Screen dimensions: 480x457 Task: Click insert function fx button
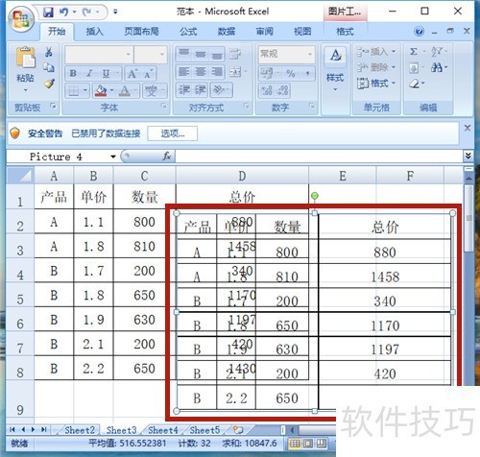point(167,156)
